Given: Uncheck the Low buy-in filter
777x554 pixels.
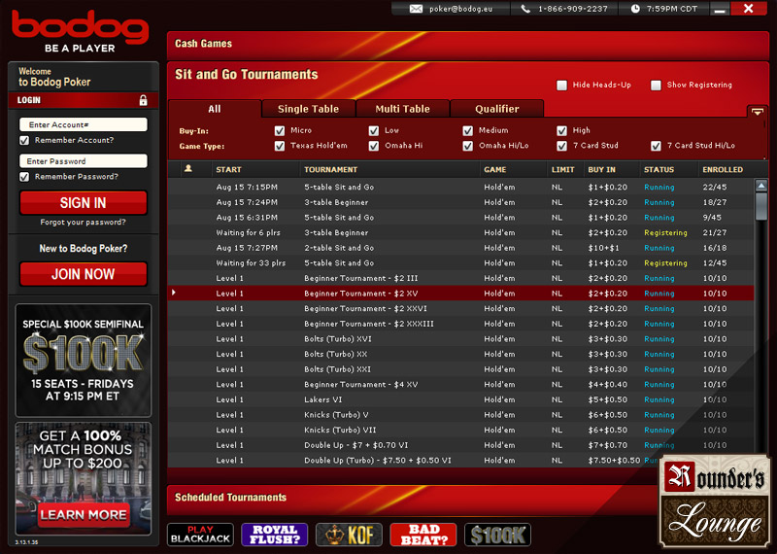Looking at the screenshot, I should coord(374,130).
